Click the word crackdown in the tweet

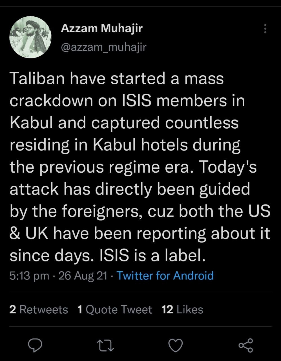point(51,101)
